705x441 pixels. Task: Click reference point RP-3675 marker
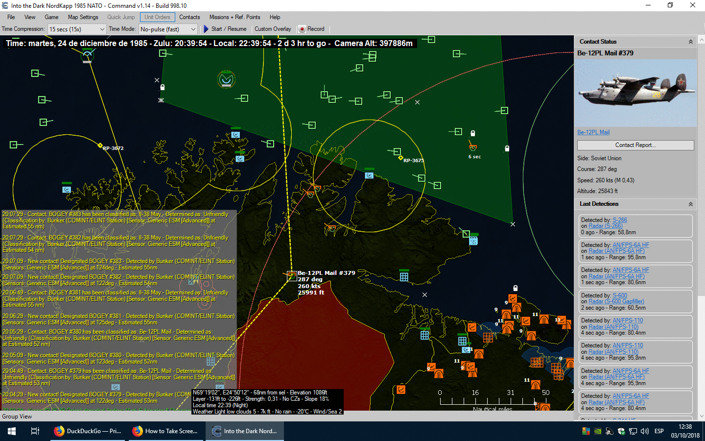coord(400,158)
